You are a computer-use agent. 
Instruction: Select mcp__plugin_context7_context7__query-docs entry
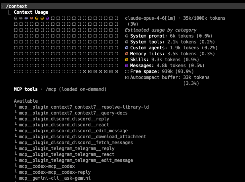pyautogui.click(x=73, y=113)
